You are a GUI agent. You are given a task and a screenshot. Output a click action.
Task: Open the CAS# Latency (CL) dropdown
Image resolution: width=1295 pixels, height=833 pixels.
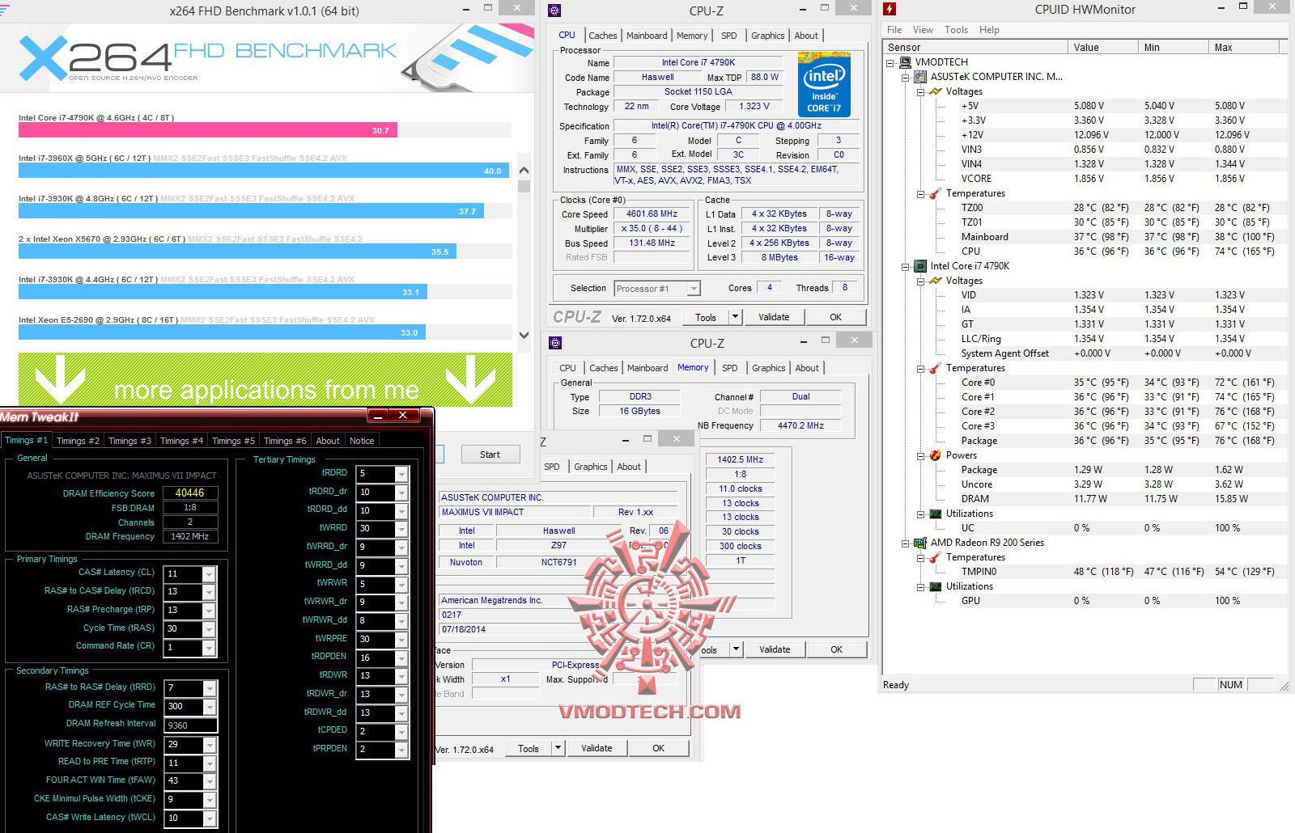pos(209,574)
